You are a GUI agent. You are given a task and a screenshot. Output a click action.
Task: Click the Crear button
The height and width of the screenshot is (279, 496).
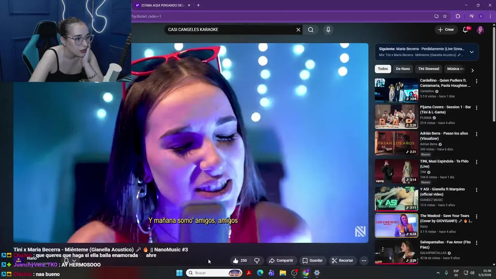(x=446, y=30)
